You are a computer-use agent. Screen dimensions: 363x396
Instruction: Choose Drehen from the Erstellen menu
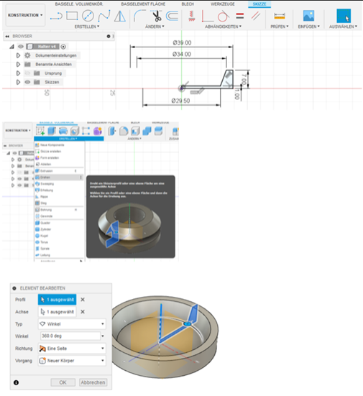(59, 178)
